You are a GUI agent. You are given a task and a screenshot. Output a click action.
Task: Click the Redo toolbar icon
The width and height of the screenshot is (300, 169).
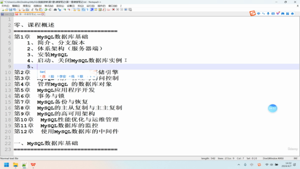tap(50, 9)
